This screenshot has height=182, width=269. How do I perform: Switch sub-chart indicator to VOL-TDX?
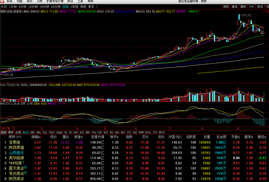[x=97, y=132]
